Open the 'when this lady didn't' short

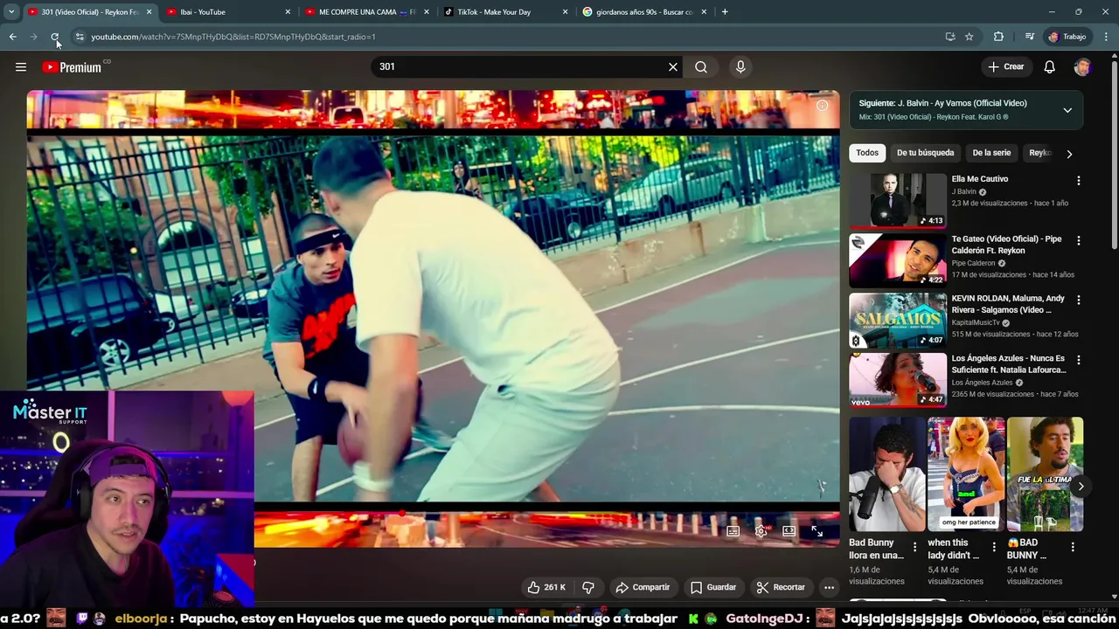coord(966,474)
